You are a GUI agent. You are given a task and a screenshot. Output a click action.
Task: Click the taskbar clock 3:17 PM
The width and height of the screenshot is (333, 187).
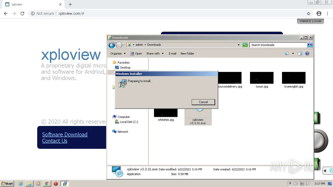tap(319, 184)
